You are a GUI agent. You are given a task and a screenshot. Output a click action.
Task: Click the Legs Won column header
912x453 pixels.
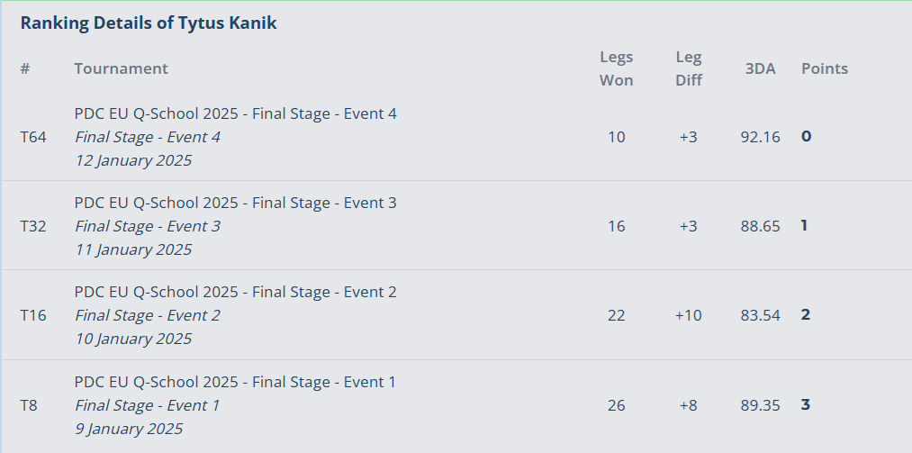[x=616, y=68]
